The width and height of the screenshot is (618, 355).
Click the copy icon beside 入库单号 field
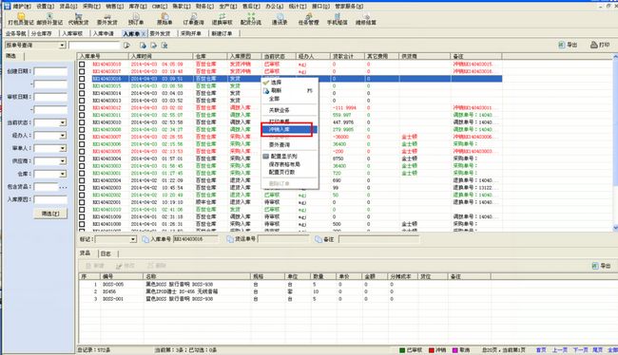pyautogui.click(x=145, y=239)
